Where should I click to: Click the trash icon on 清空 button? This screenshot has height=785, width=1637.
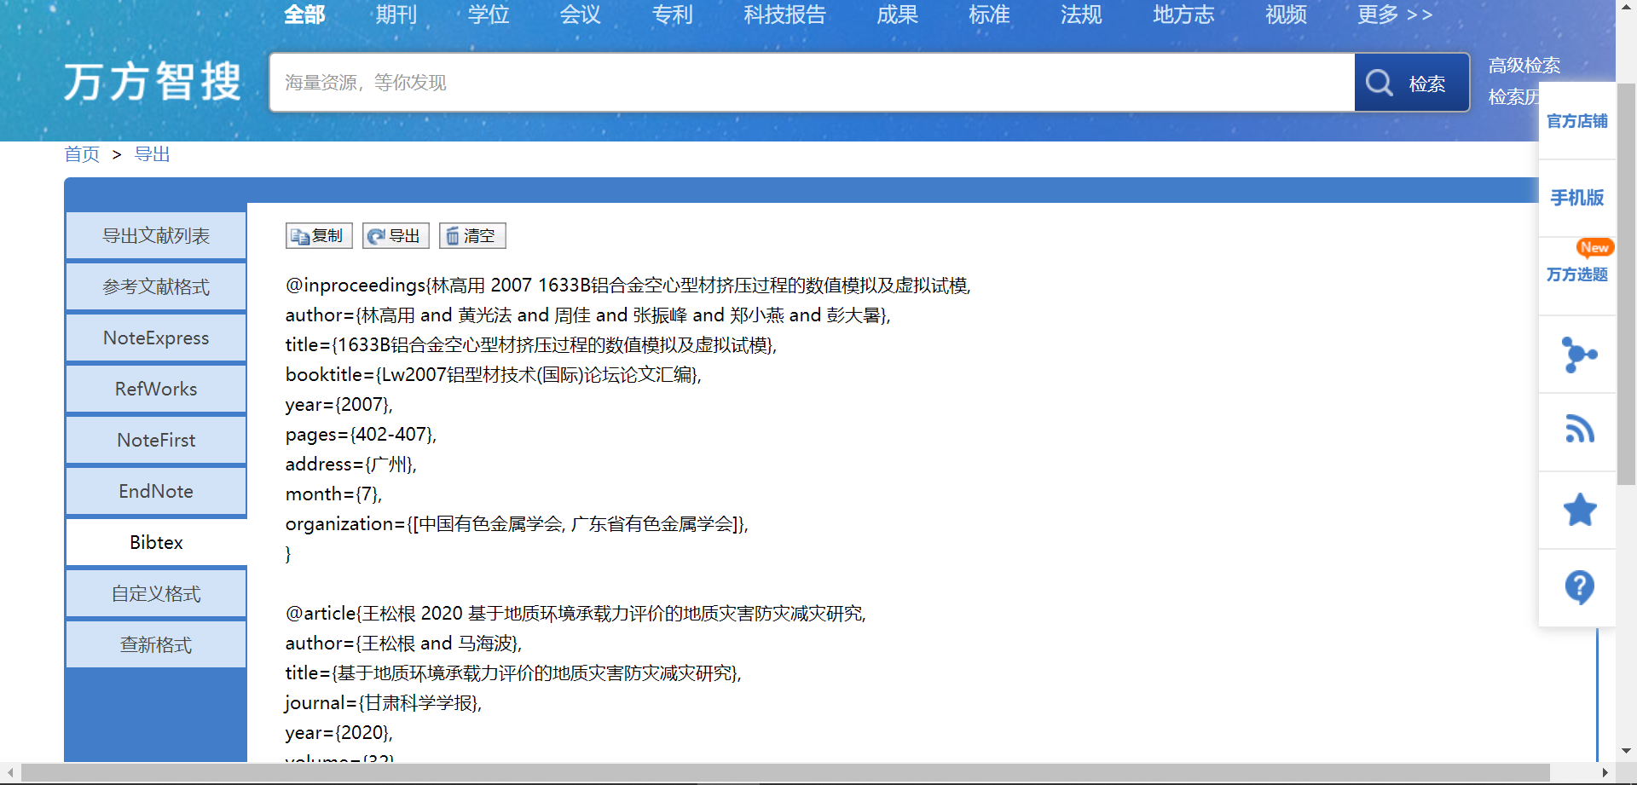click(453, 236)
